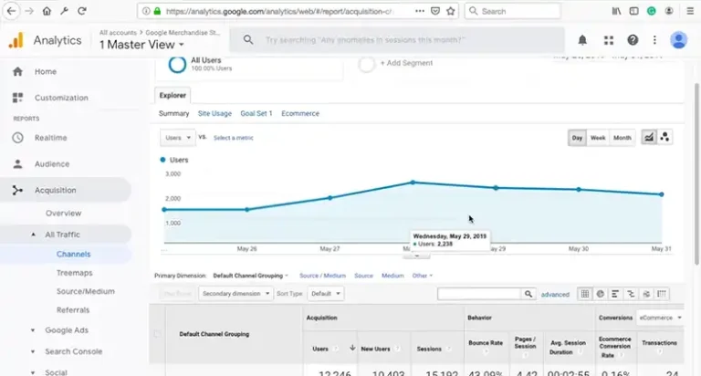701x376 pixels.
Task: Switch to the Summary tab
Action: click(x=174, y=113)
